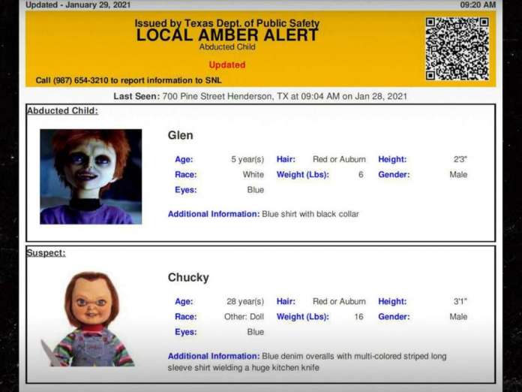
Task: Click Chucky's Additional Information description text
Action: click(352, 356)
